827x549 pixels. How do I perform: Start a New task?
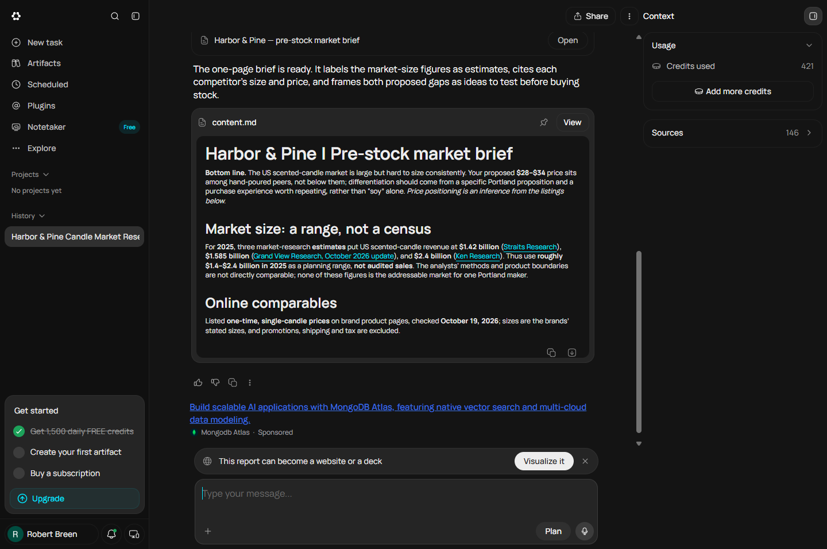tap(75, 42)
